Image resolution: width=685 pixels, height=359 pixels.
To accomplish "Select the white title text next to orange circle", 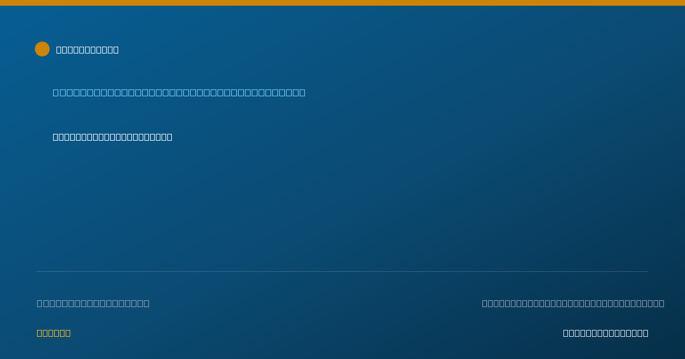I will pyautogui.click(x=87, y=50).
